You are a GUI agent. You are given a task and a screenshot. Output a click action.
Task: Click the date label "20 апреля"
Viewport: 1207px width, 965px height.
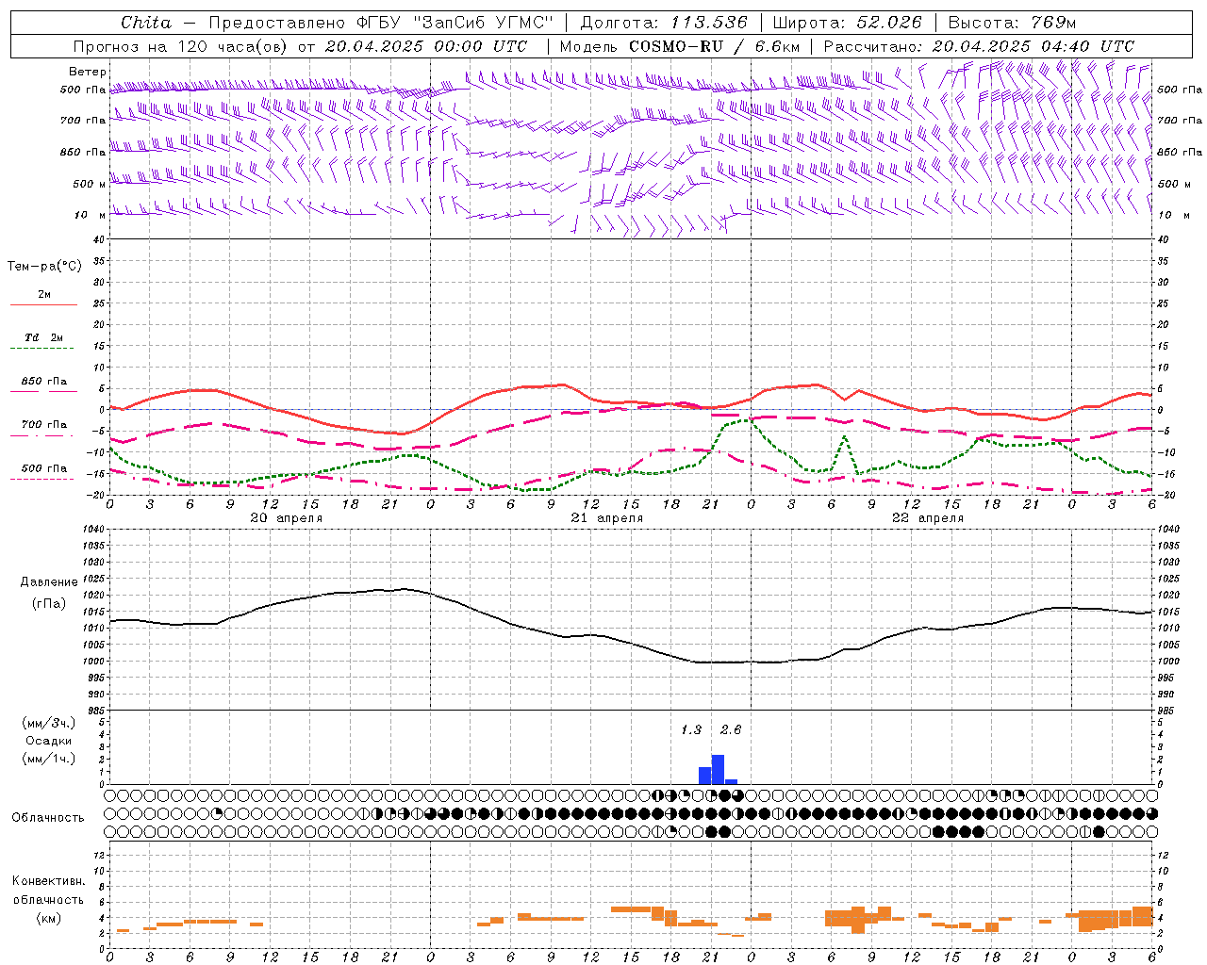coord(286,518)
